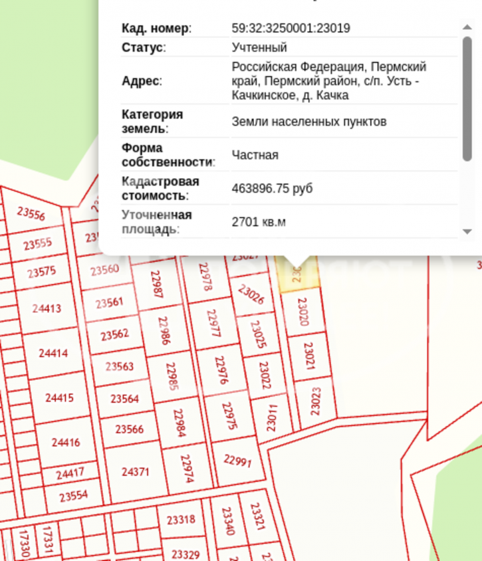Select the cadastral number value 59:32:3250001:23019
The height and width of the screenshot is (561, 482).
pos(291,29)
